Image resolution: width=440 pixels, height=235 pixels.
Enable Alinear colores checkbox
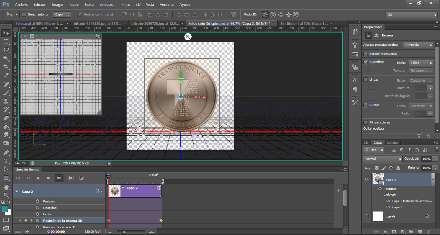click(366, 122)
